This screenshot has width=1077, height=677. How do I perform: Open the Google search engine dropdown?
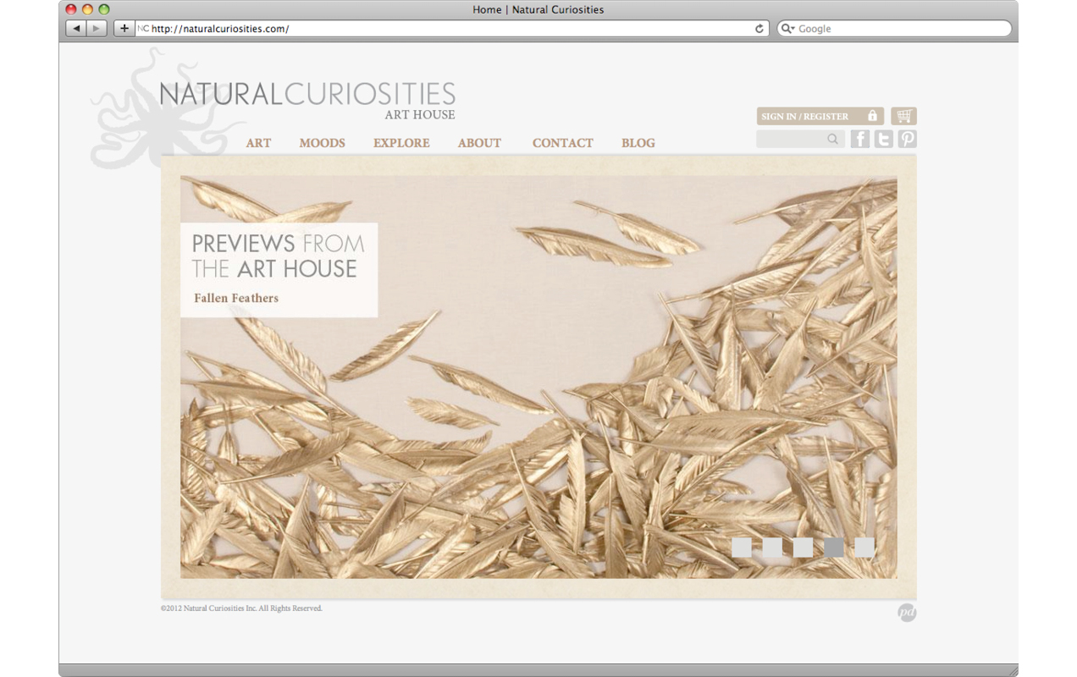pyautogui.click(x=787, y=29)
